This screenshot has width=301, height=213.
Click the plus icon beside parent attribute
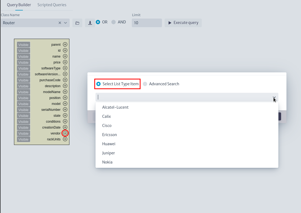[65, 44]
